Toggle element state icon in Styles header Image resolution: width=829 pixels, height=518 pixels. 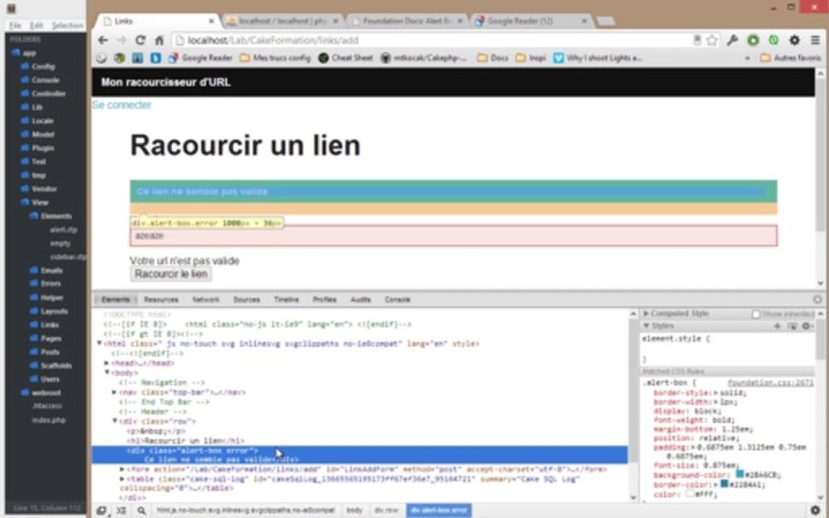tap(792, 326)
